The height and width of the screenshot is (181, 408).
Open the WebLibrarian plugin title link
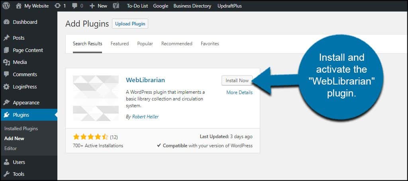pyautogui.click(x=145, y=80)
